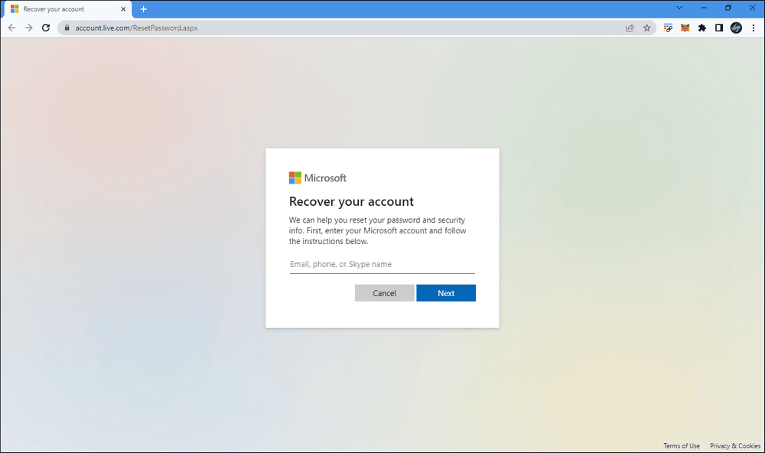This screenshot has width=765, height=453.
Task: Click the MetaMask extension icon
Action: coord(685,28)
